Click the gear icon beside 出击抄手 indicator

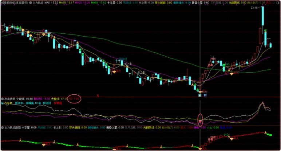2,98
